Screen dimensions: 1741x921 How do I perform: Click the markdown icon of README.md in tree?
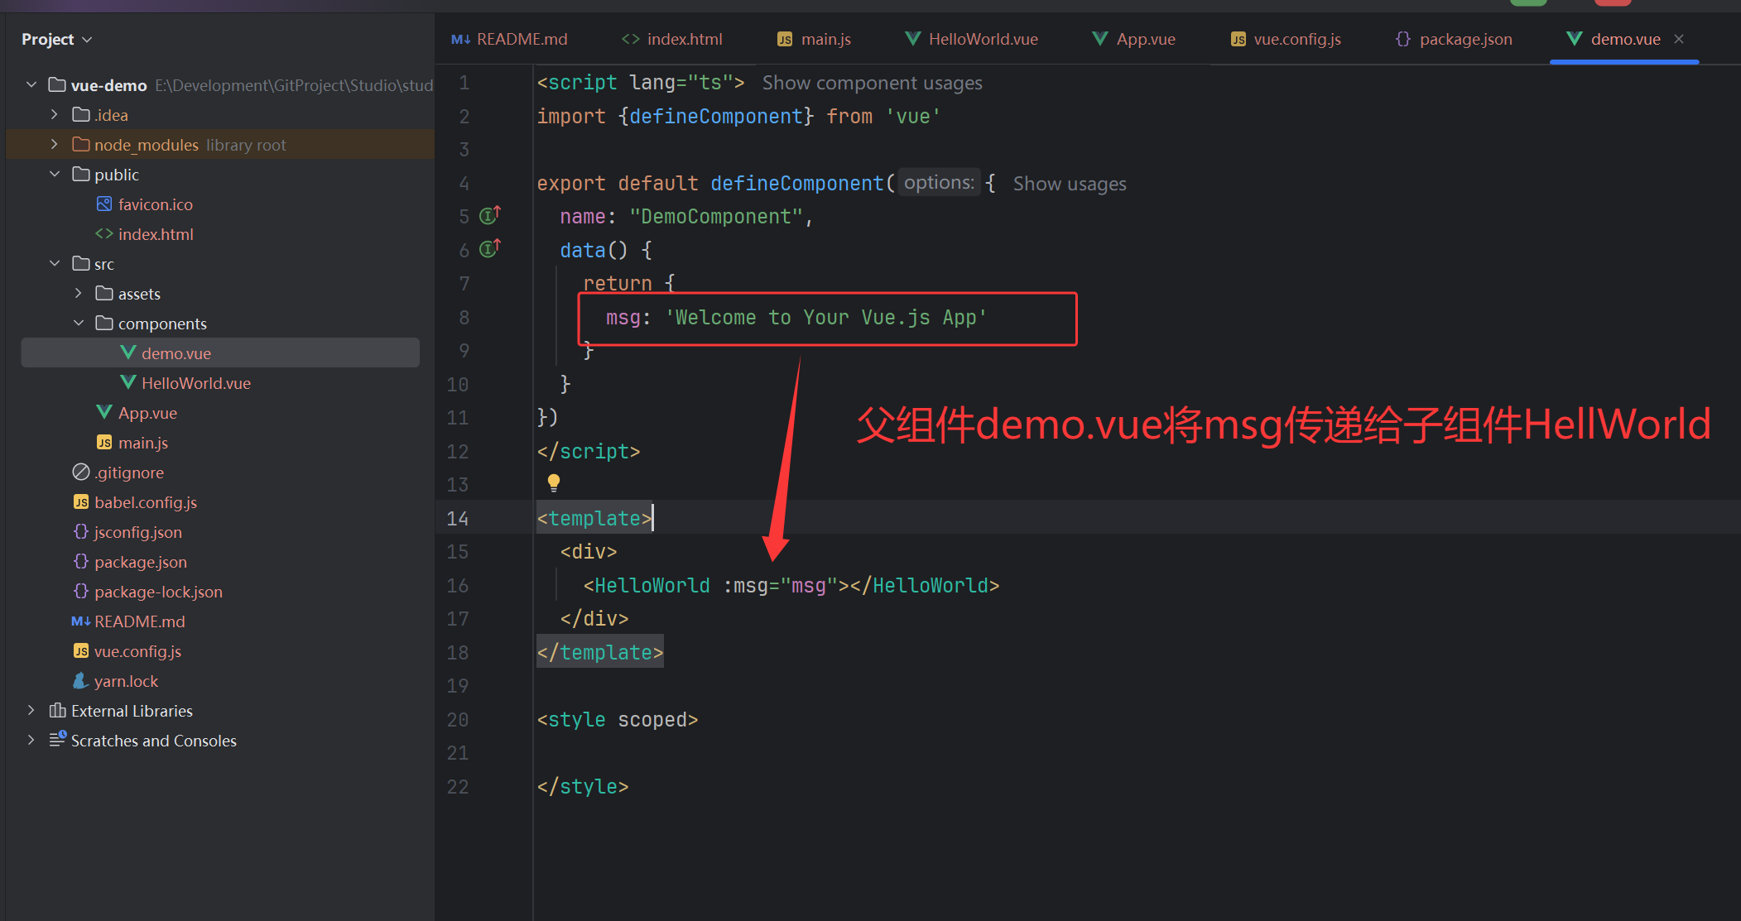80,621
